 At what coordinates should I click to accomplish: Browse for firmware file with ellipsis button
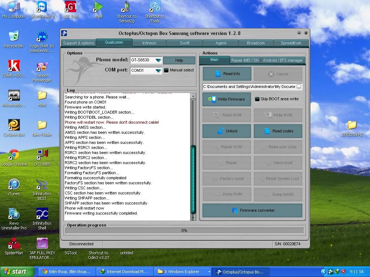299,87
